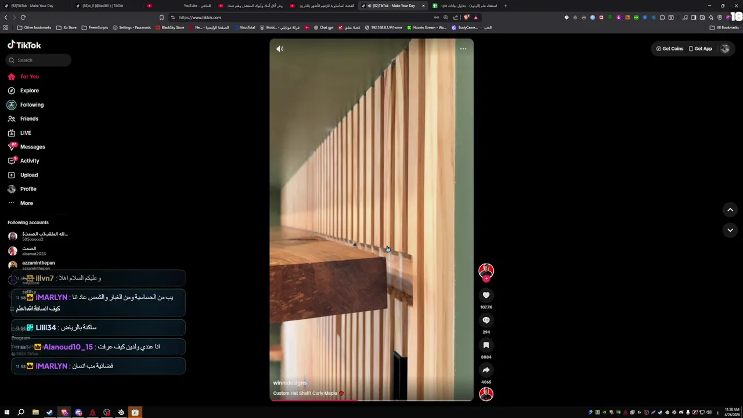Viewport: 743px width, 418px height.
Task: Mute the video with the speaker icon
Action: [280, 49]
